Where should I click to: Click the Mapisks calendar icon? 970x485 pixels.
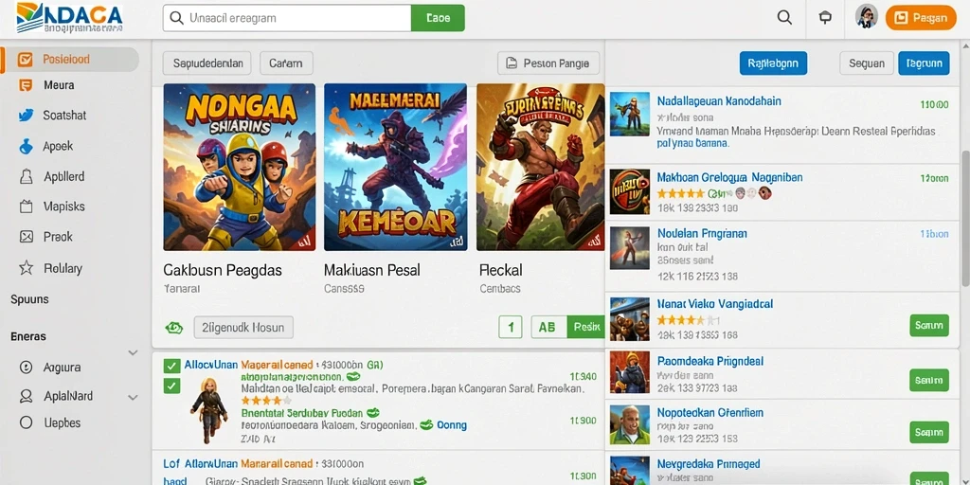tap(26, 207)
